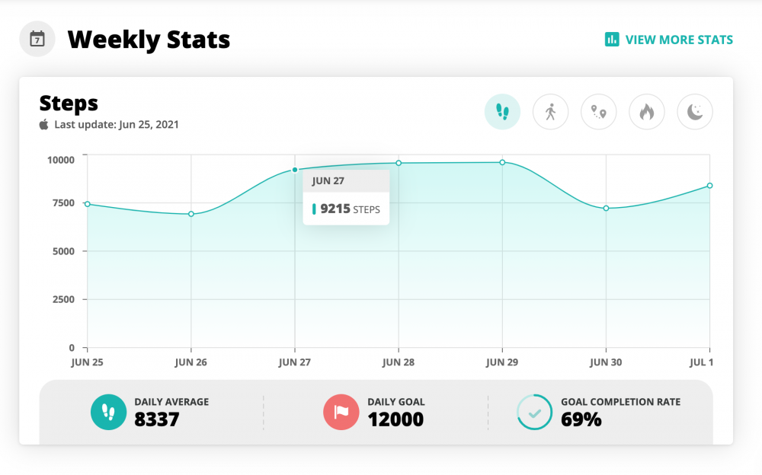The height and width of the screenshot is (475, 762).
Task: Click the Goal Completion Rate checkmark ring
Action: 535,412
